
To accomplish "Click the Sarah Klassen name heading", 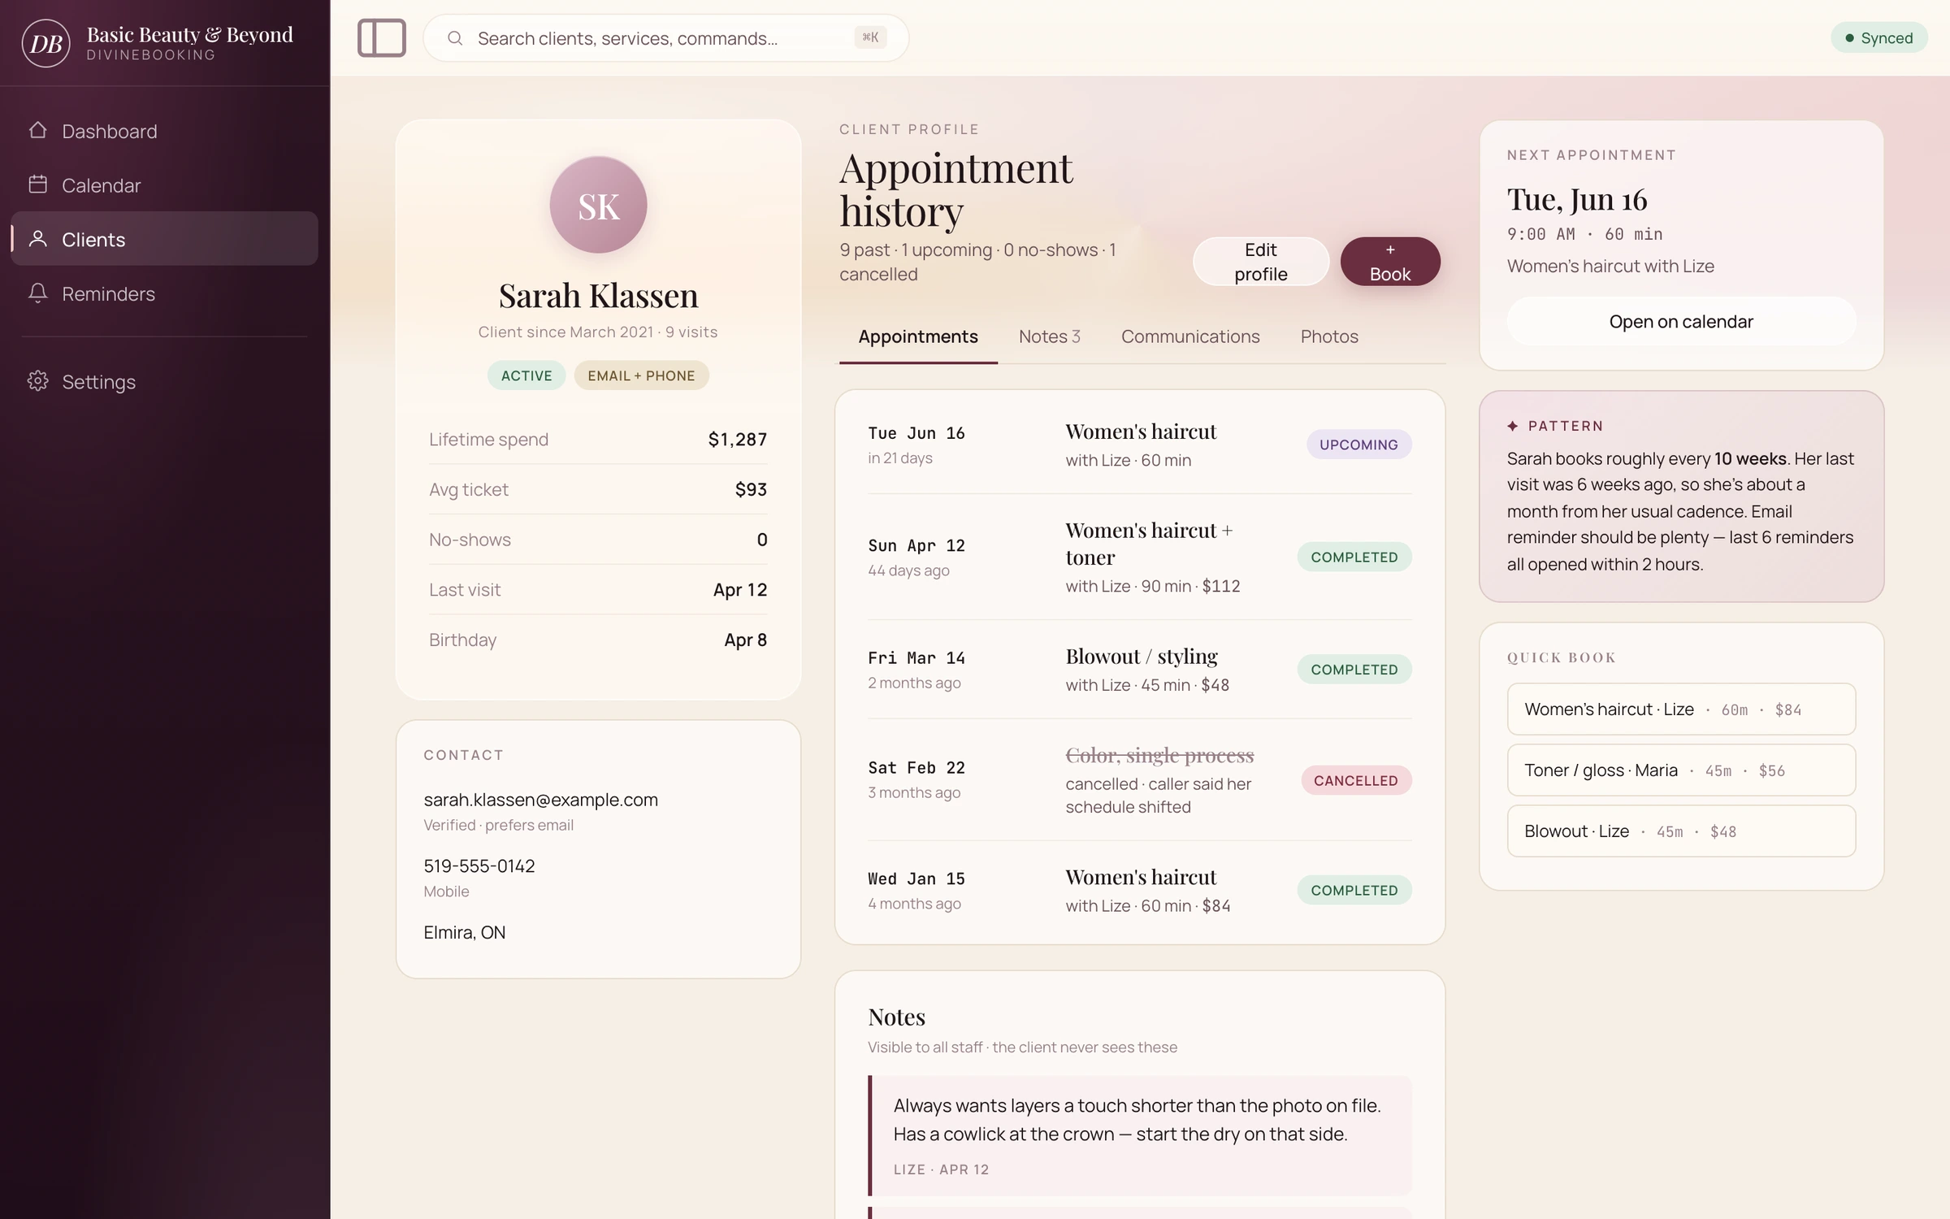I will point(598,296).
